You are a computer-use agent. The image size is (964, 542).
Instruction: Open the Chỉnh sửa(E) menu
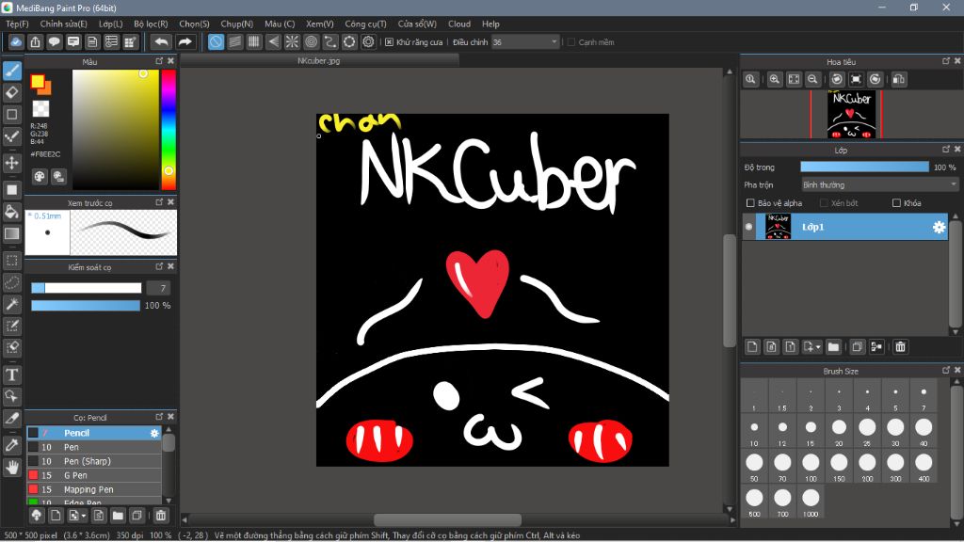(63, 24)
